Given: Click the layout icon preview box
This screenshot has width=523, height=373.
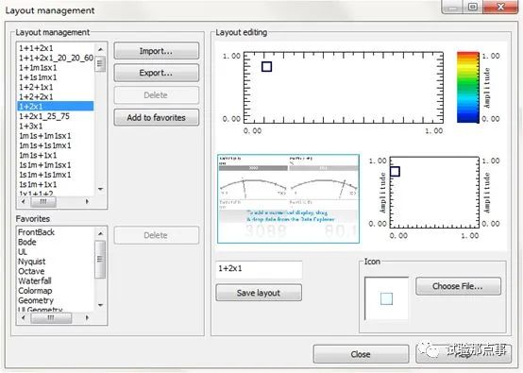Looking at the screenshot, I should click(386, 298).
